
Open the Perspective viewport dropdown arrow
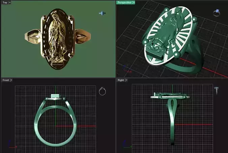134,2
